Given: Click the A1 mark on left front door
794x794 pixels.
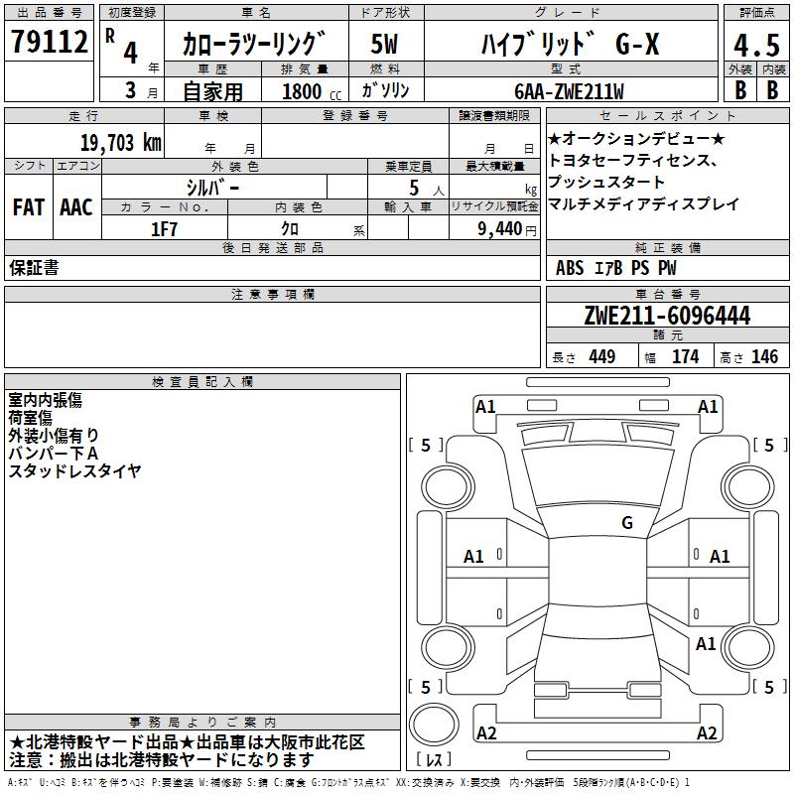Looking at the screenshot, I should click(x=473, y=557).
